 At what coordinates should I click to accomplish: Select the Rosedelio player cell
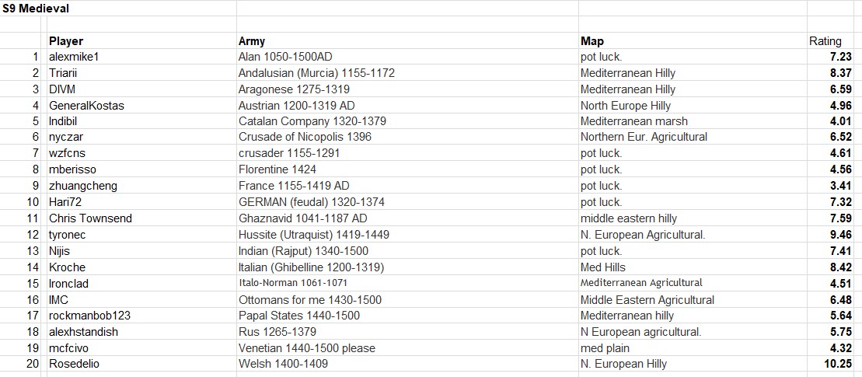(x=74, y=365)
